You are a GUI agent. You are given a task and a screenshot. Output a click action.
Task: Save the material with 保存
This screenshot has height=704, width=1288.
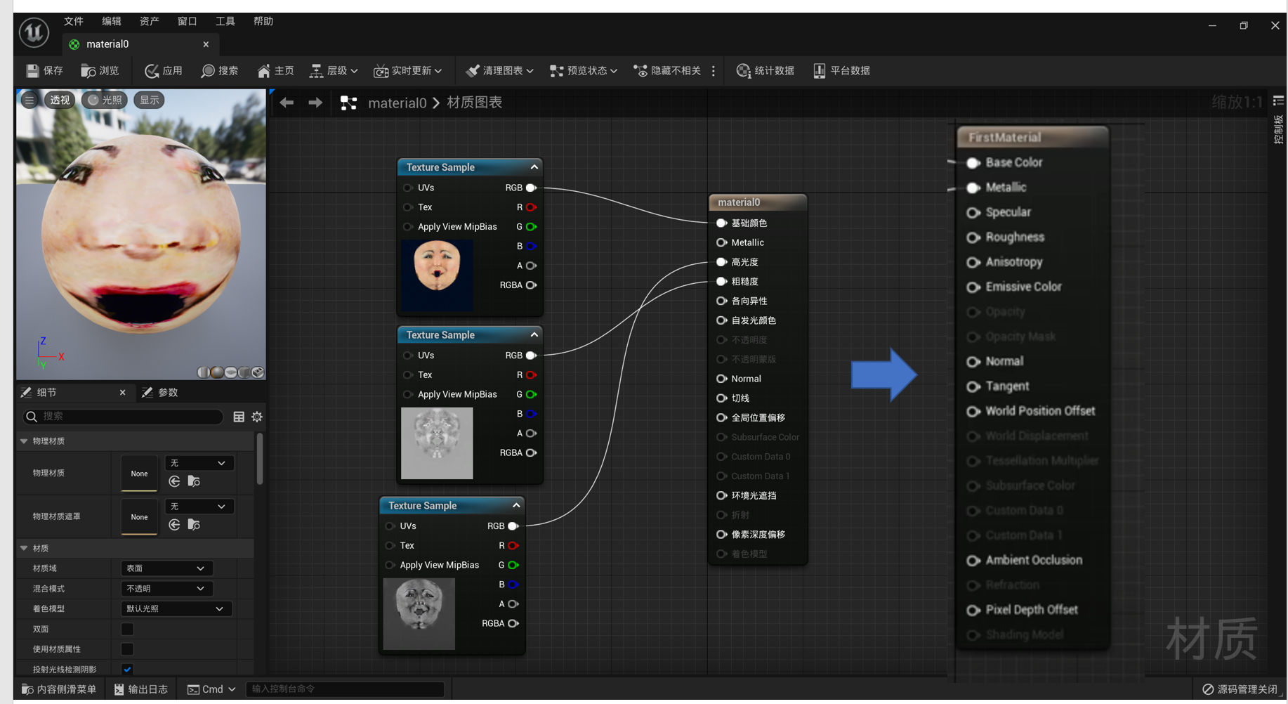[x=44, y=71]
